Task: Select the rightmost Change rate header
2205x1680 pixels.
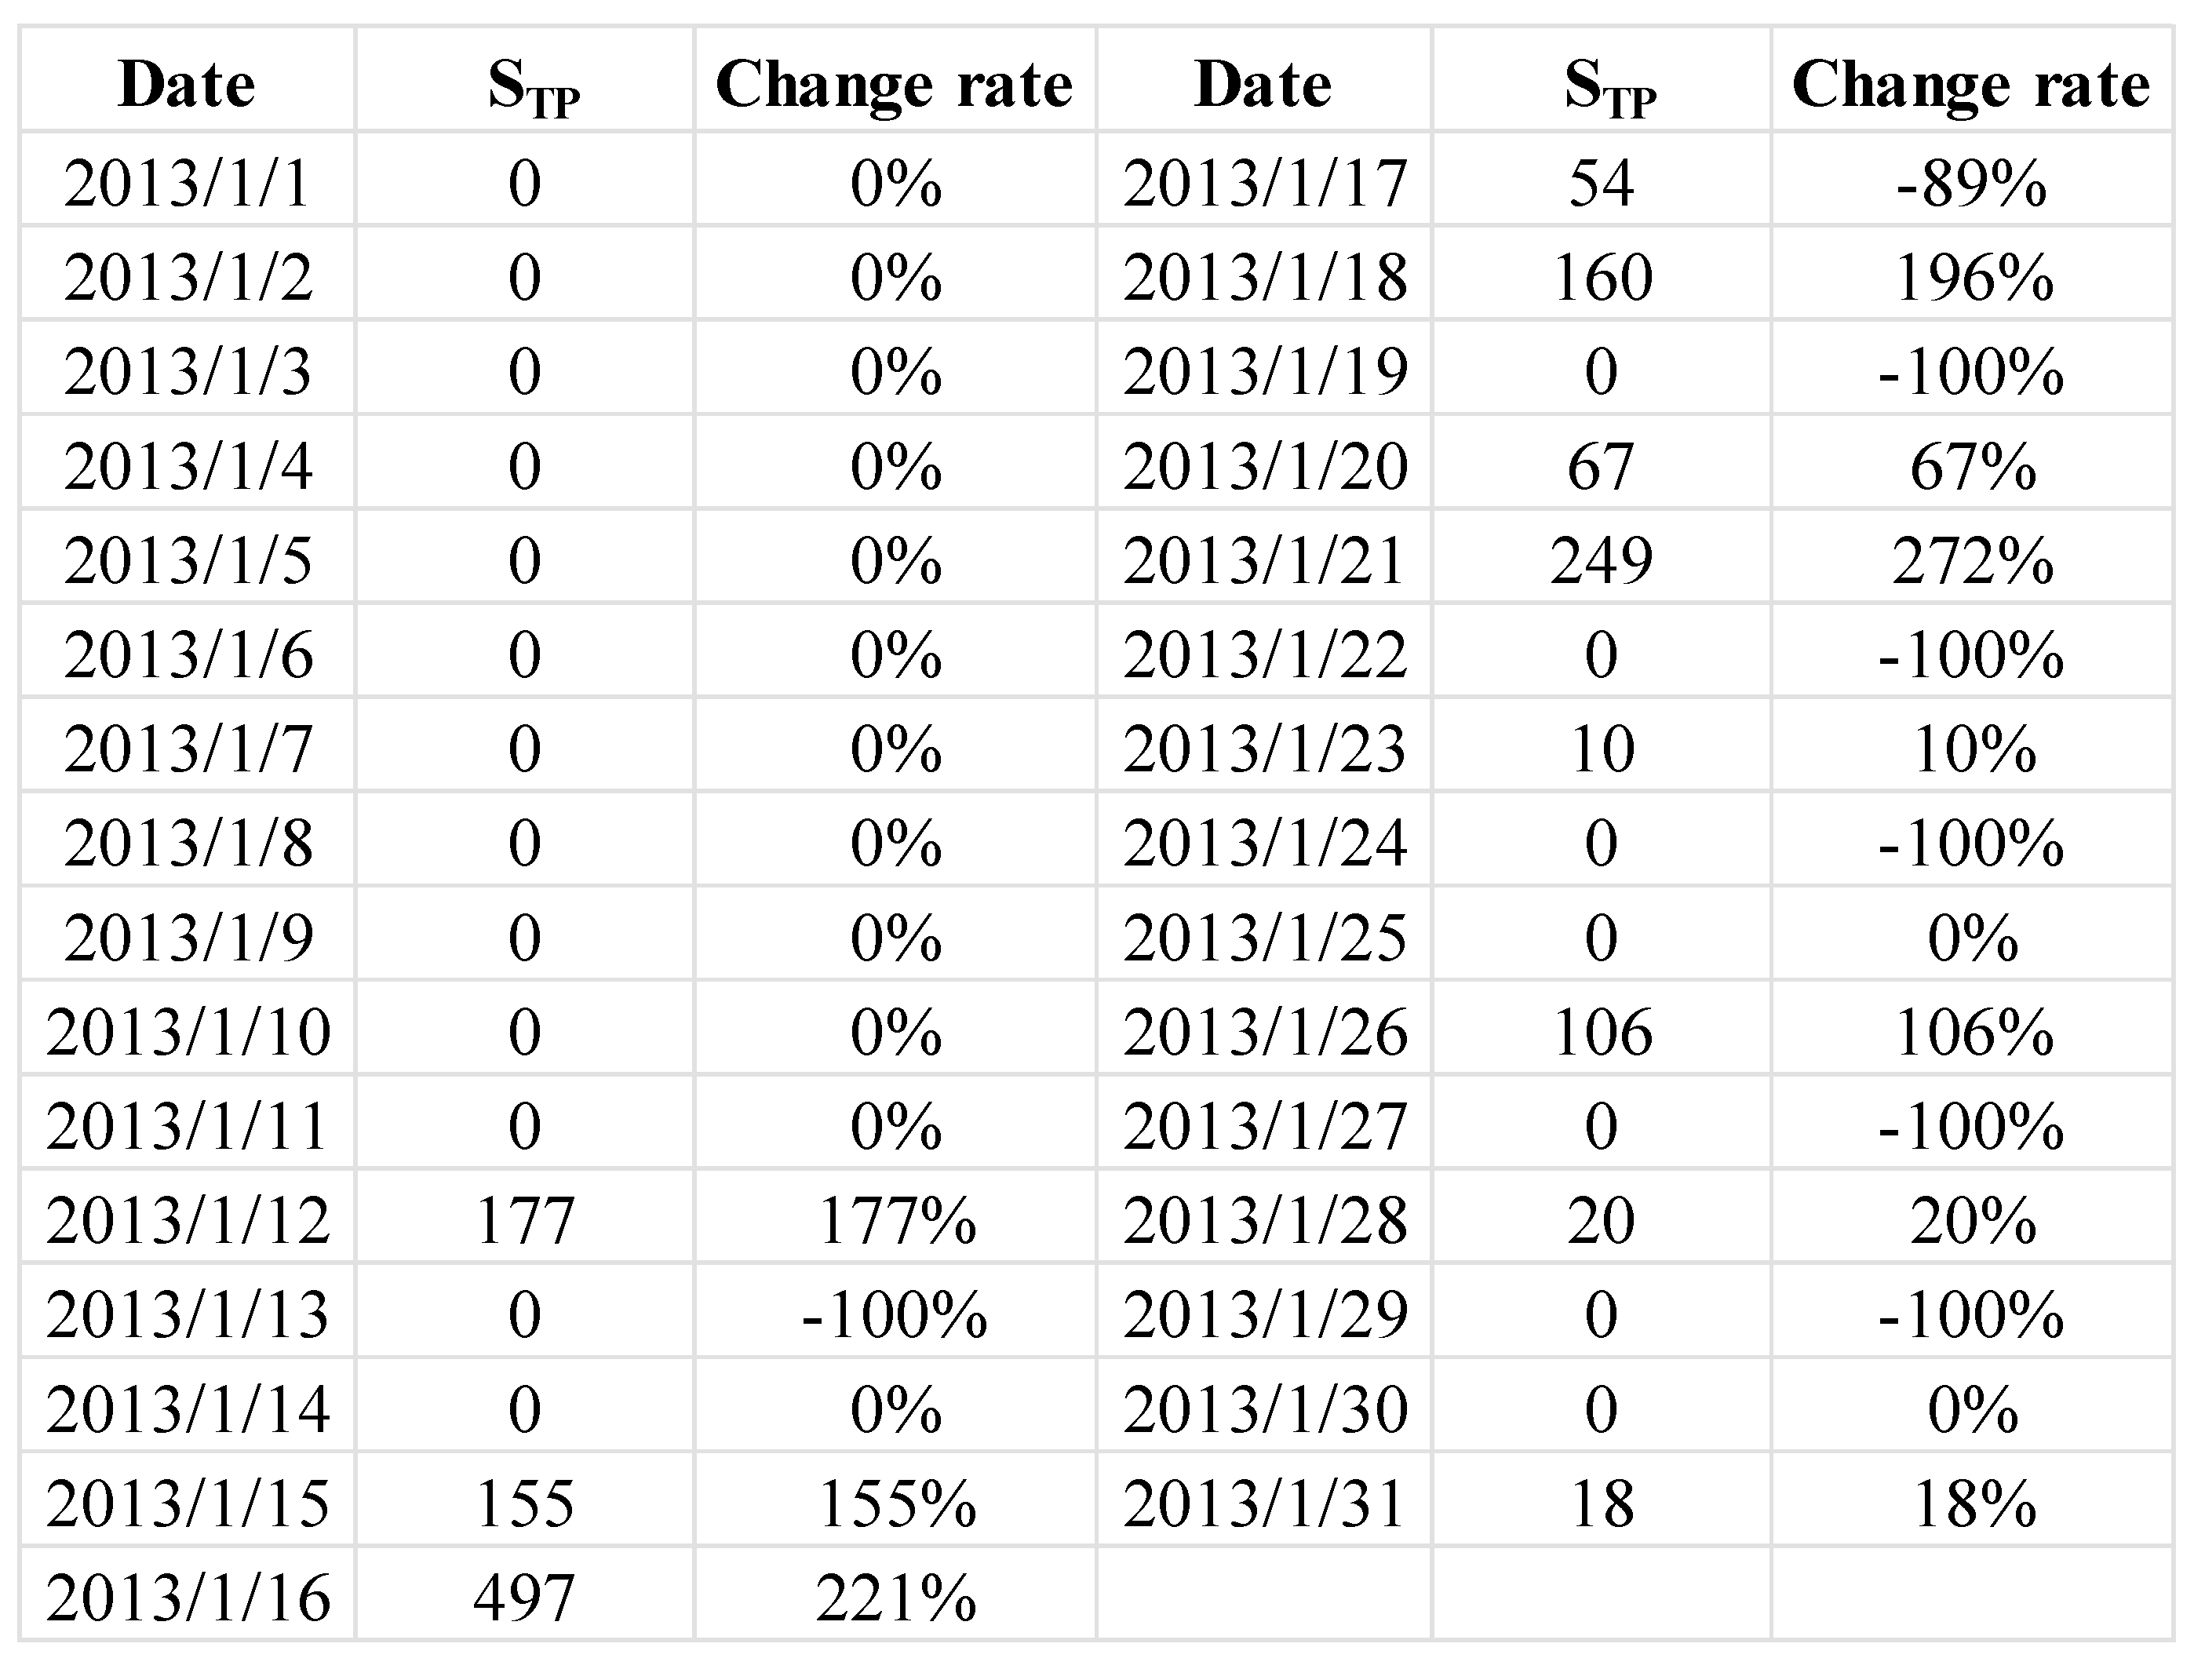Action: pos(1971,84)
